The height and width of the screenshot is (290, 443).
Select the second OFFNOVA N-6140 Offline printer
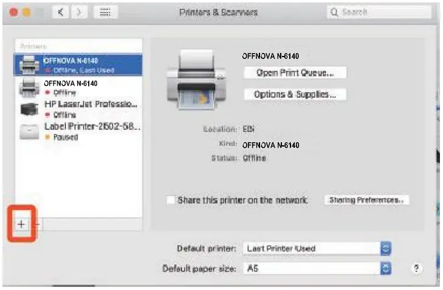pos(78,88)
